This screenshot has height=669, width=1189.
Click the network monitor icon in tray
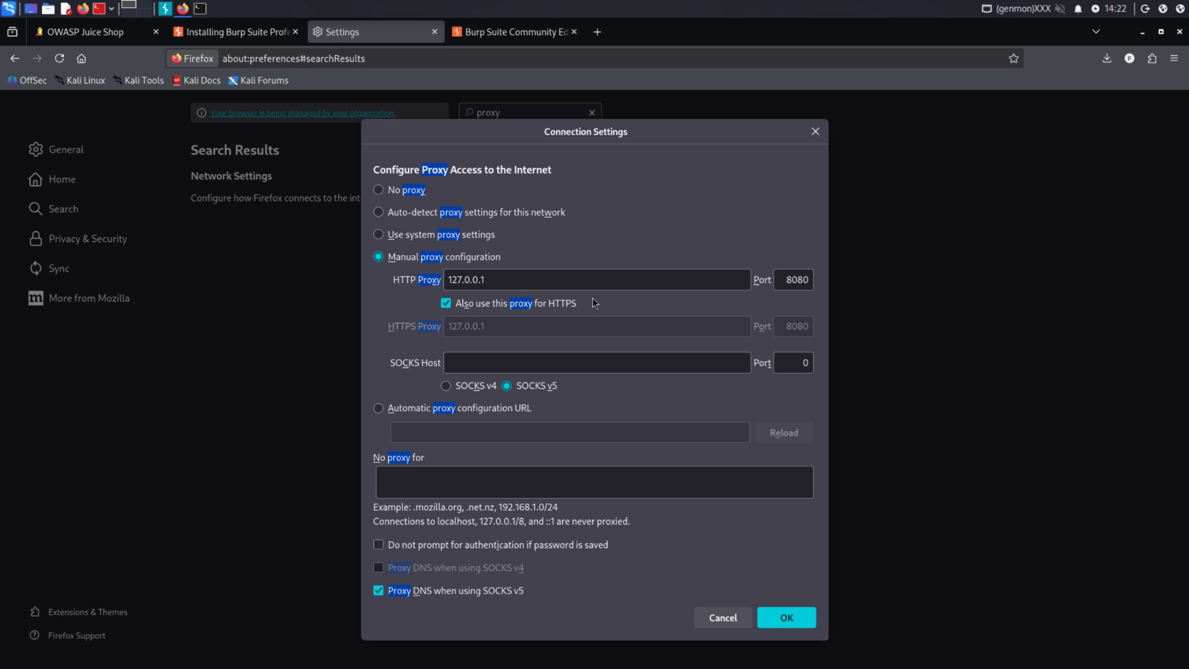[986, 8]
